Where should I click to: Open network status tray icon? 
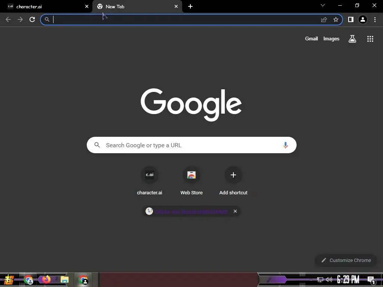[320, 280]
